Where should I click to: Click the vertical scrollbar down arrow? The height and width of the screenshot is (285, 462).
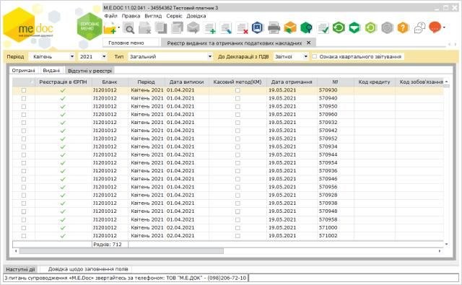coord(446,244)
